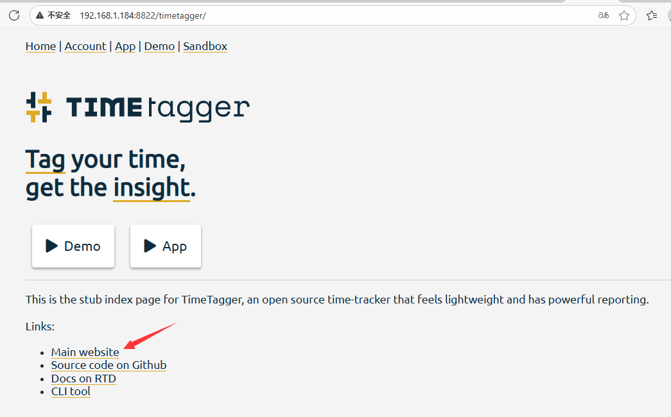Click the stub index page description paragraph
The height and width of the screenshot is (417, 671).
pyautogui.click(x=336, y=300)
